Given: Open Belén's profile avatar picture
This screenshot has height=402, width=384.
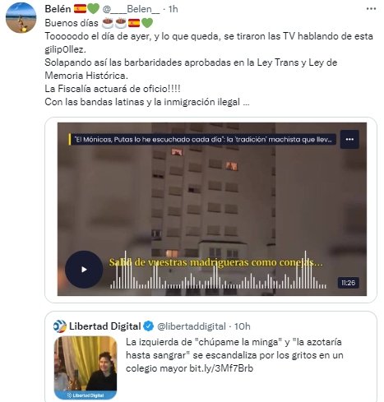Looking at the screenshot, I should [x=21, y=18].
